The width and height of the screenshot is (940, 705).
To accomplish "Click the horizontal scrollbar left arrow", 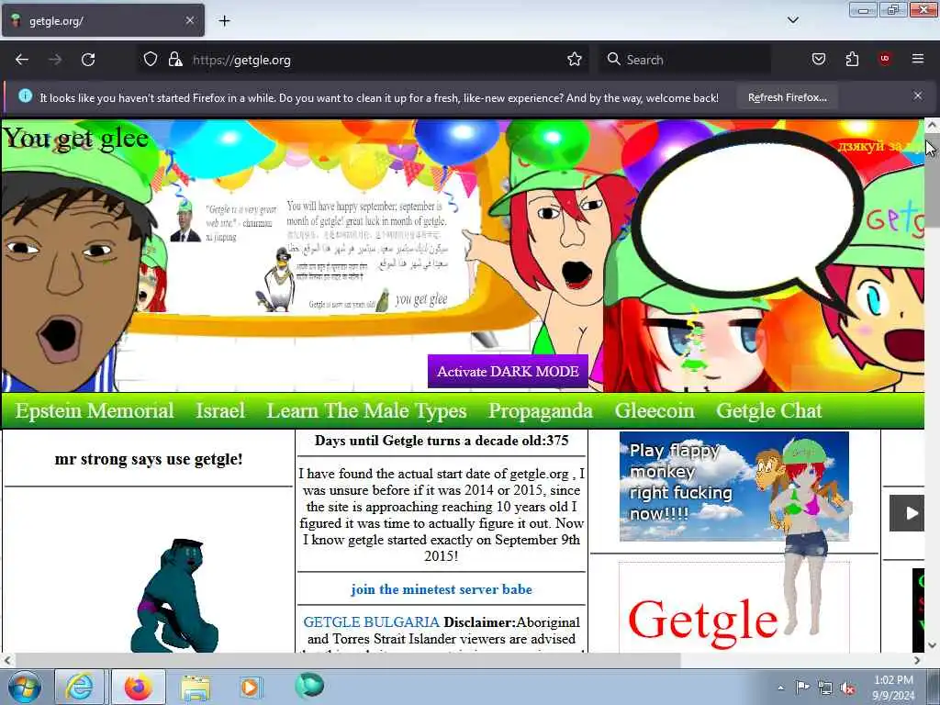I will [x=7, y=660].
